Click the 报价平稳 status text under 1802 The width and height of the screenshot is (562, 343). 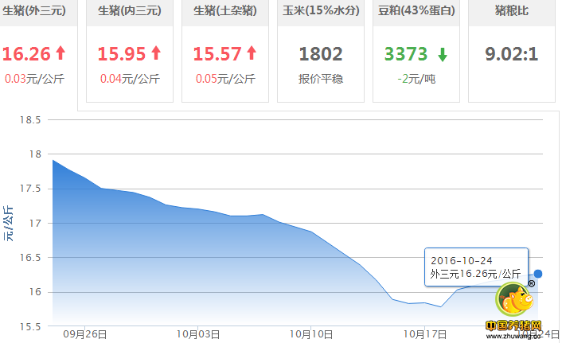coord(321,79)
